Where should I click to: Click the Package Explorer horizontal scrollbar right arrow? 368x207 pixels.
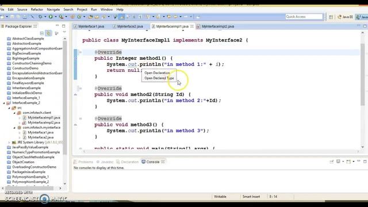tap(60, 188)
